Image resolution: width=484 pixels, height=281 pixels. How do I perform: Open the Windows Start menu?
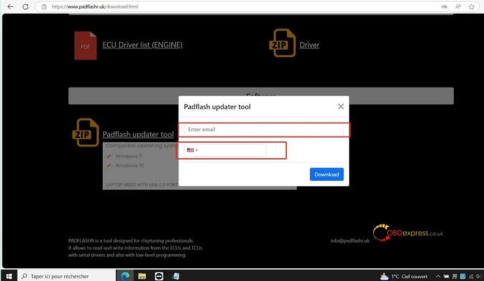point(8,276)
